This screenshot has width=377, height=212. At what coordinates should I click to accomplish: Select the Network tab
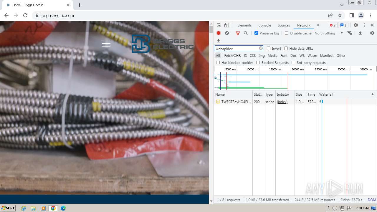point(304,25)
